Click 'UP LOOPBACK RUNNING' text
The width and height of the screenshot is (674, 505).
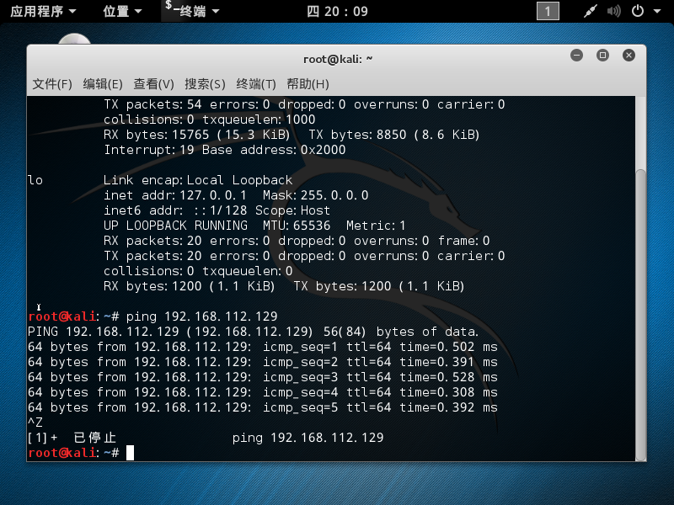click(x=175, y=226)
